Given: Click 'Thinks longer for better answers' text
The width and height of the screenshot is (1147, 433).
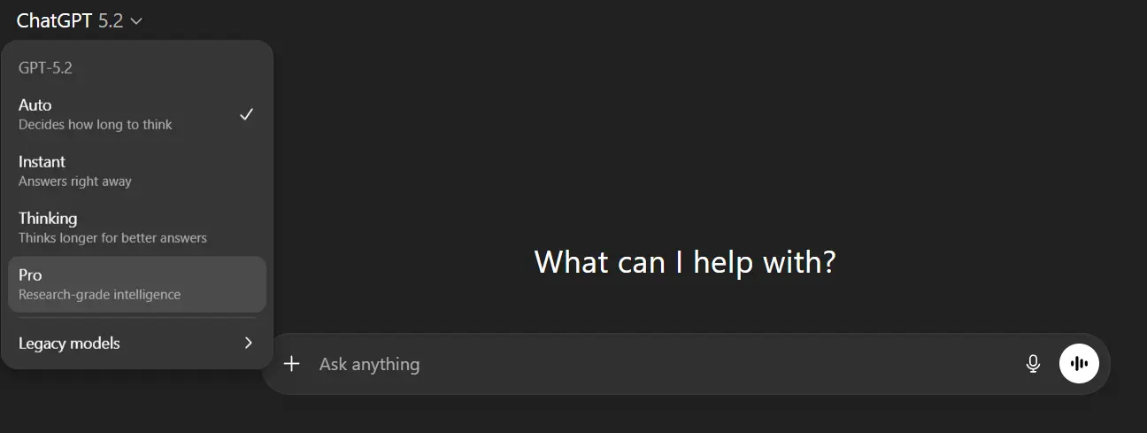Looking at the screenshot, I should [x=112, y=238].
